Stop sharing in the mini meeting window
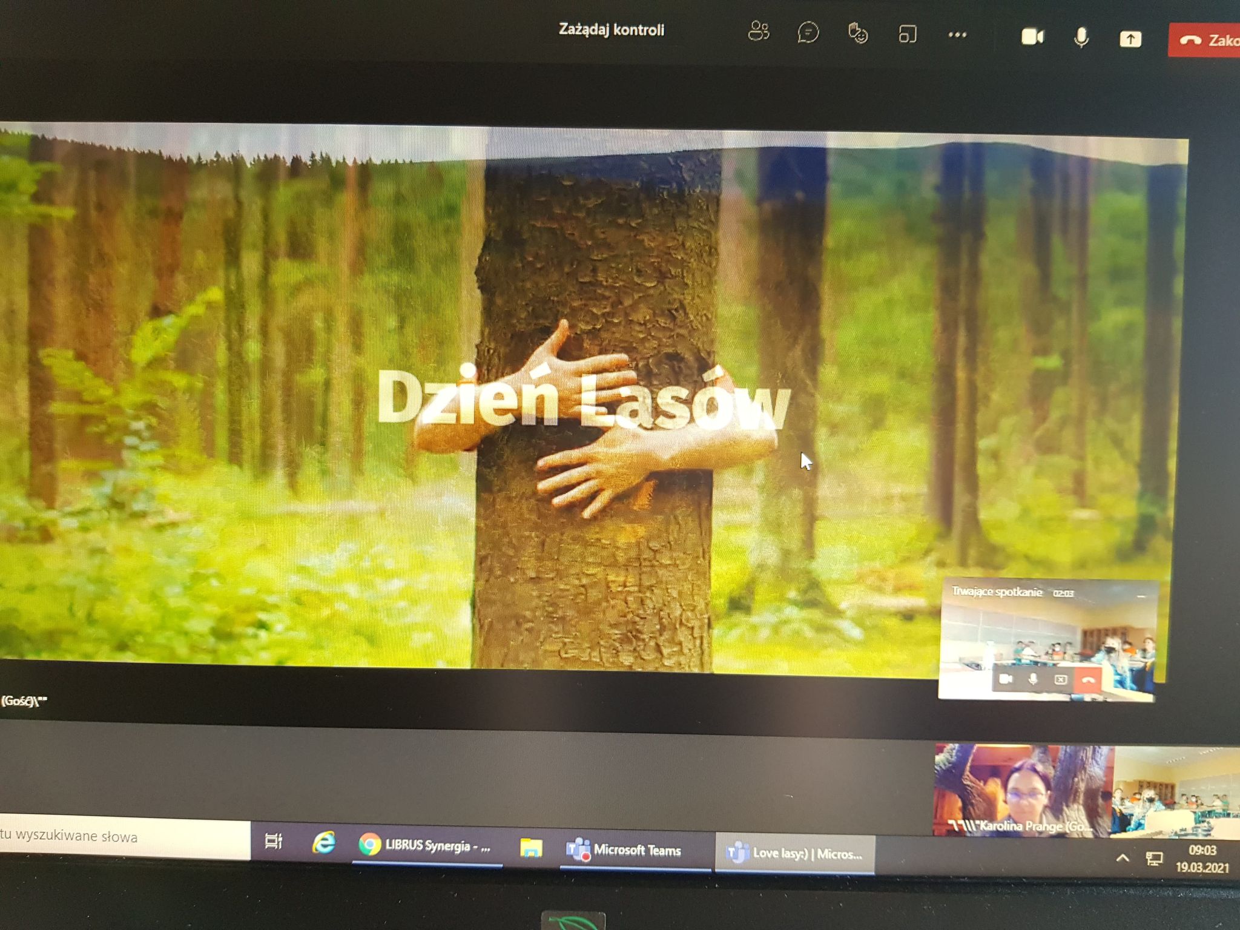1240x930 pixels. 1060,680
